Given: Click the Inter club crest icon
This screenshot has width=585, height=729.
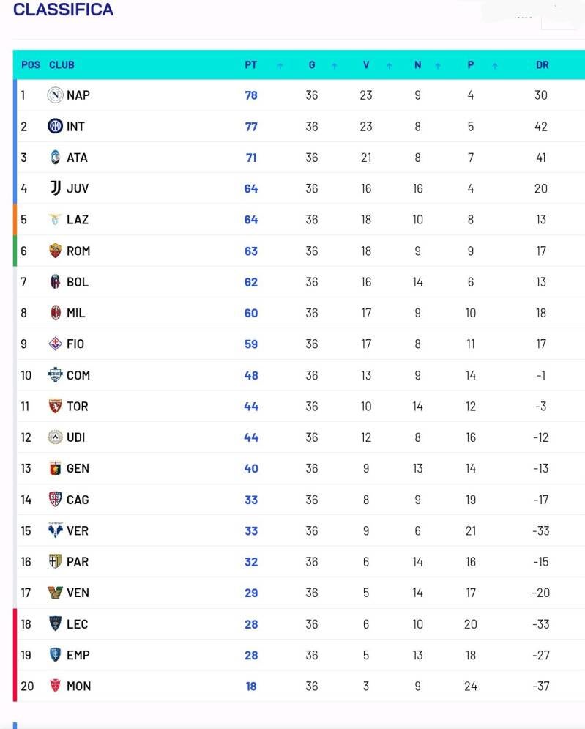Looking at the screenshot, I should pos(56,126).
